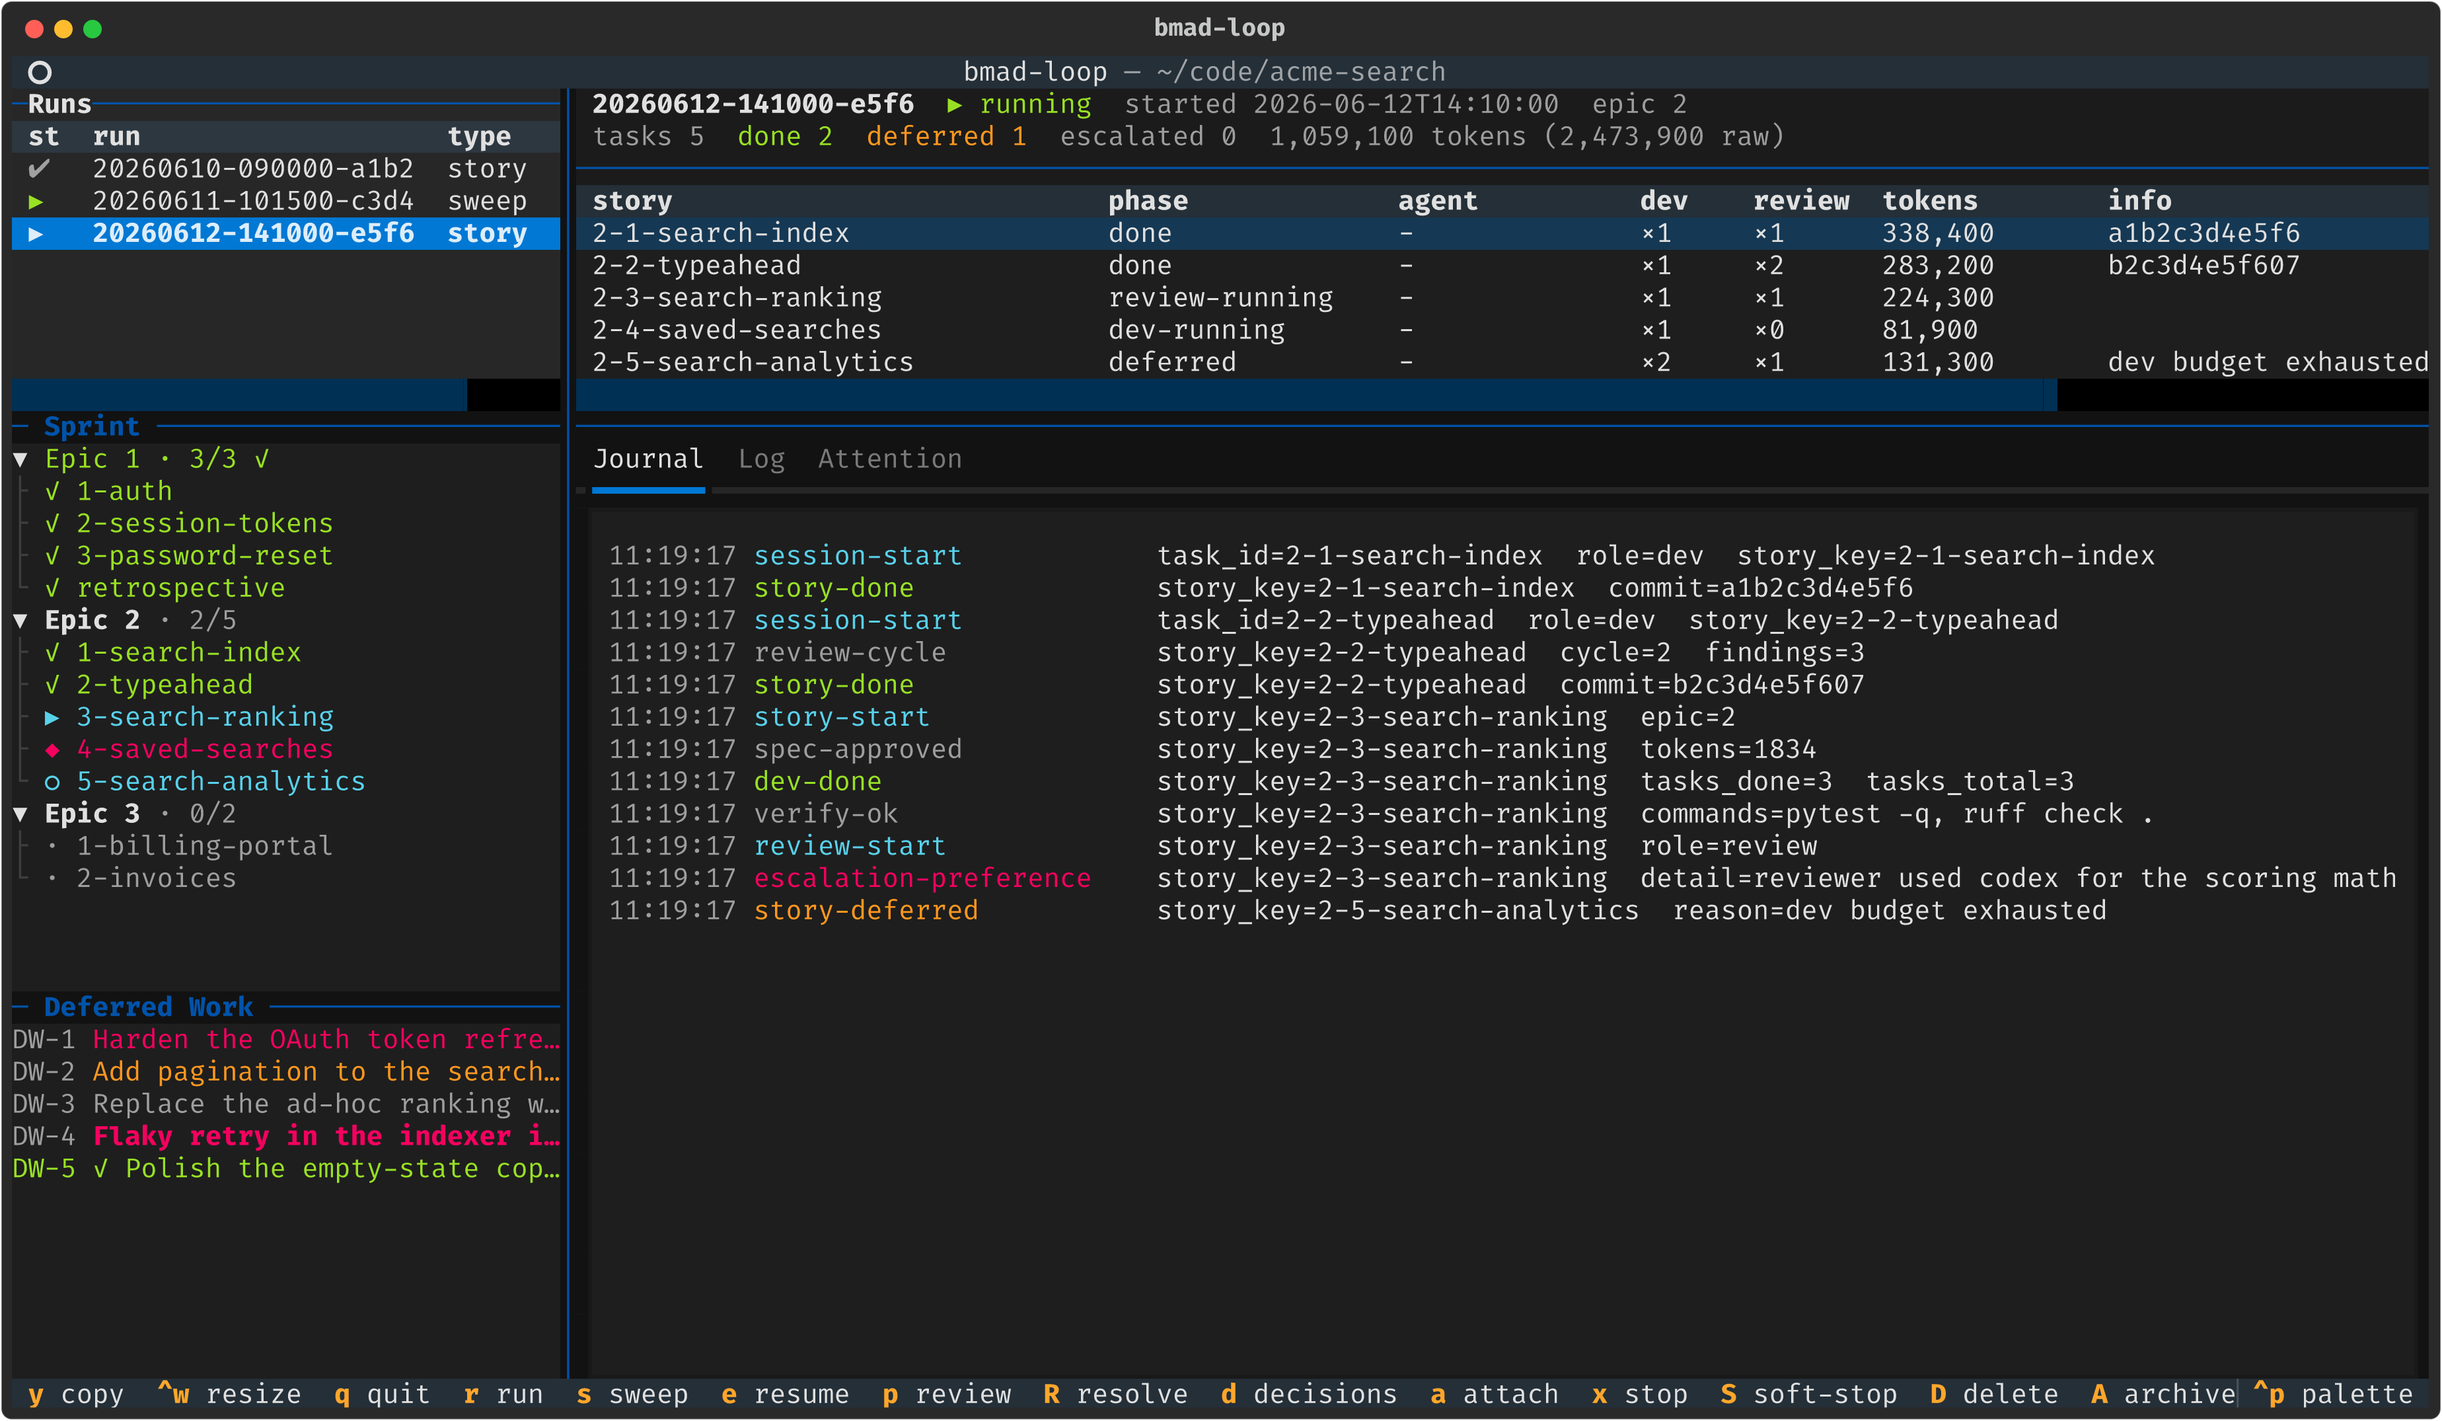Click the green play icon for run 20260611-101500-c3d4

point(36,202)
